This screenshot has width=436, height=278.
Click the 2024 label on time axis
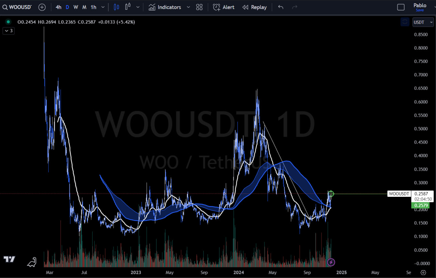point(239,272)
